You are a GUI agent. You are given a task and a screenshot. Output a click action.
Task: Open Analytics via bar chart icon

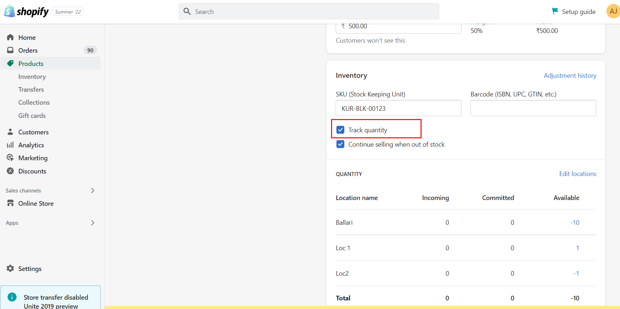tap(10, 145)
